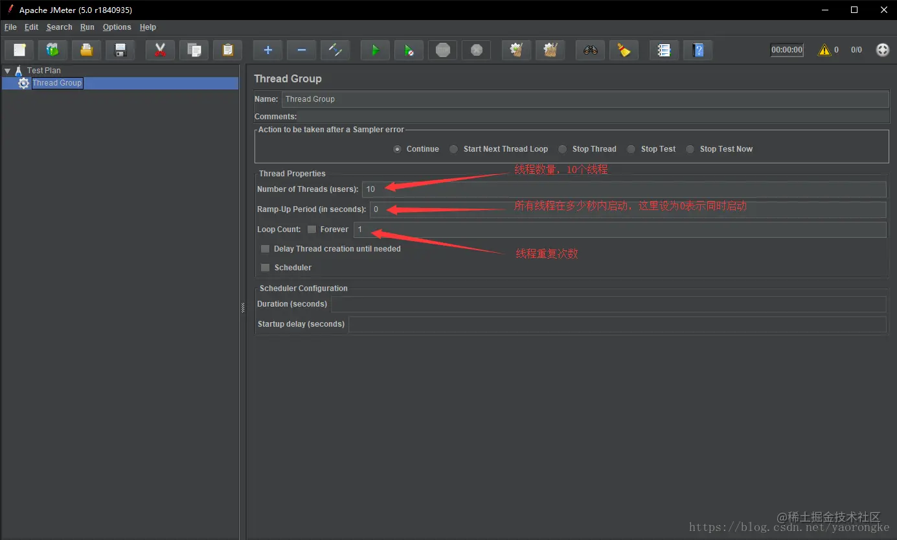Select the Stop Test Now radio button

coord(690,149)
